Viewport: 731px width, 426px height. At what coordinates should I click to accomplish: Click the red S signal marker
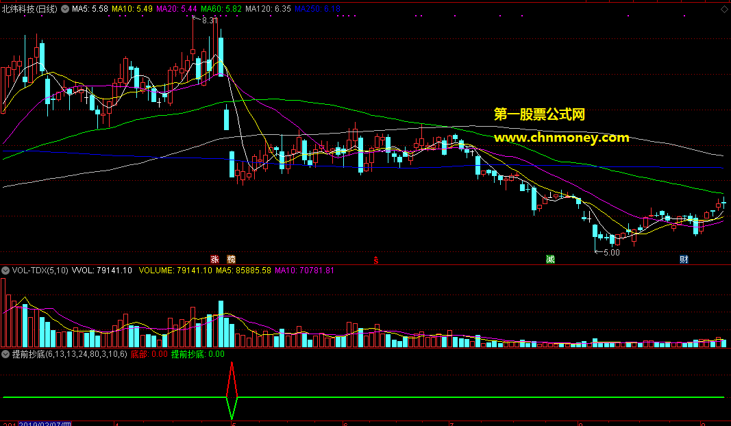pos(375,260)
